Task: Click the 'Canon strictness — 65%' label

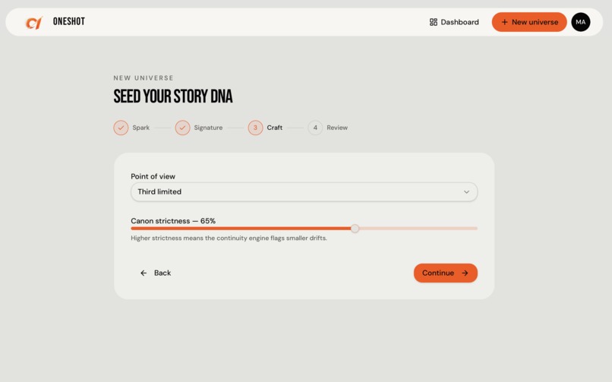Action: pyautogui.click(x=173, y=221)
